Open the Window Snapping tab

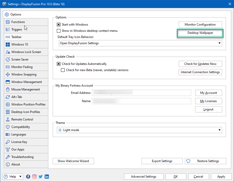click(26, 74)
